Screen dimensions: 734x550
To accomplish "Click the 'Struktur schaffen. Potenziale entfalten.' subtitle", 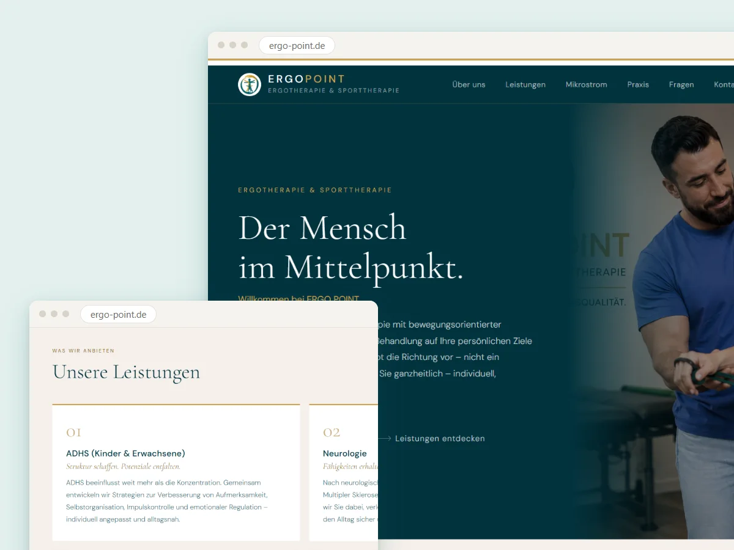I will pyautogui.click(x=123, y=466).
